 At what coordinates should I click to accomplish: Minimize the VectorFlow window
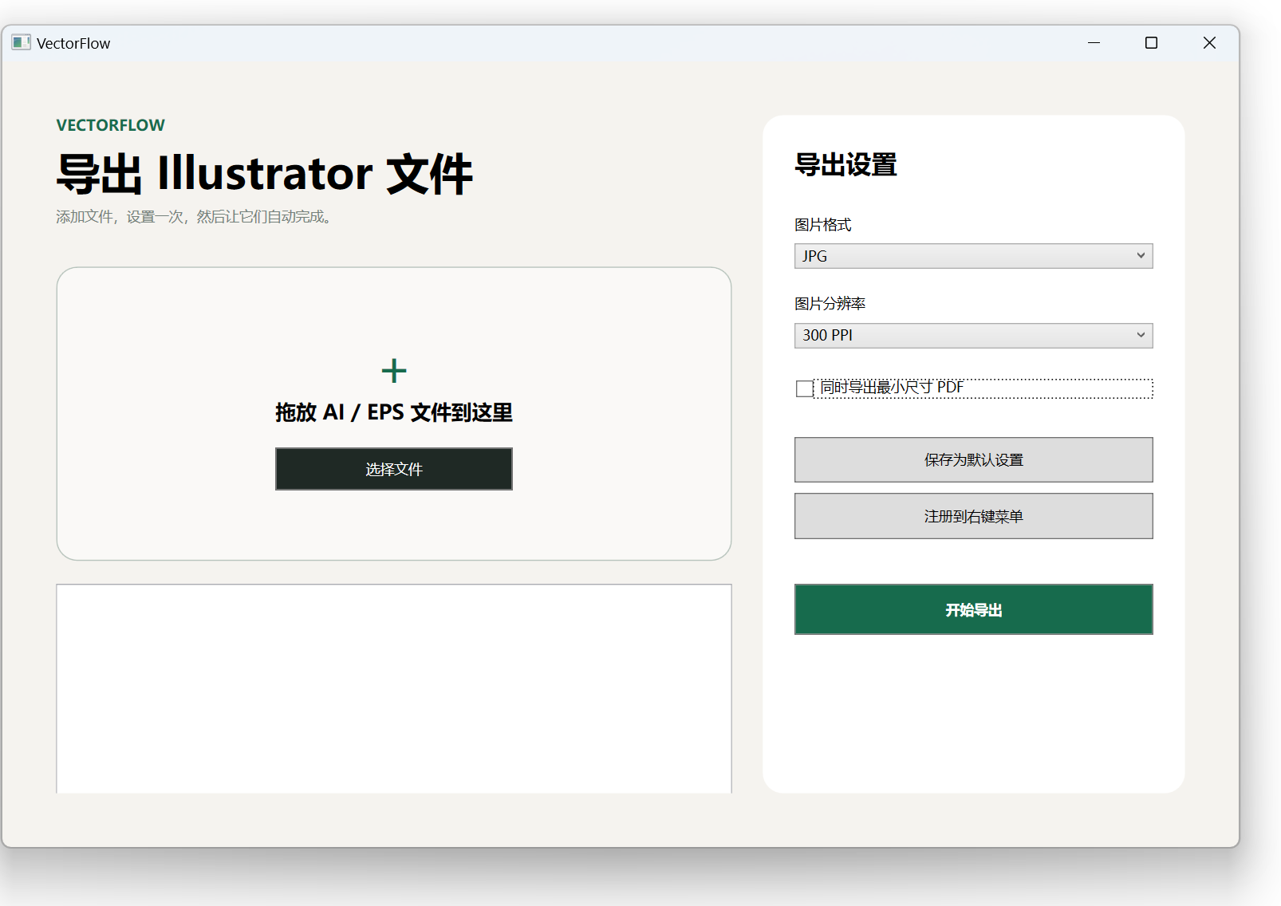click(1094, 43)
